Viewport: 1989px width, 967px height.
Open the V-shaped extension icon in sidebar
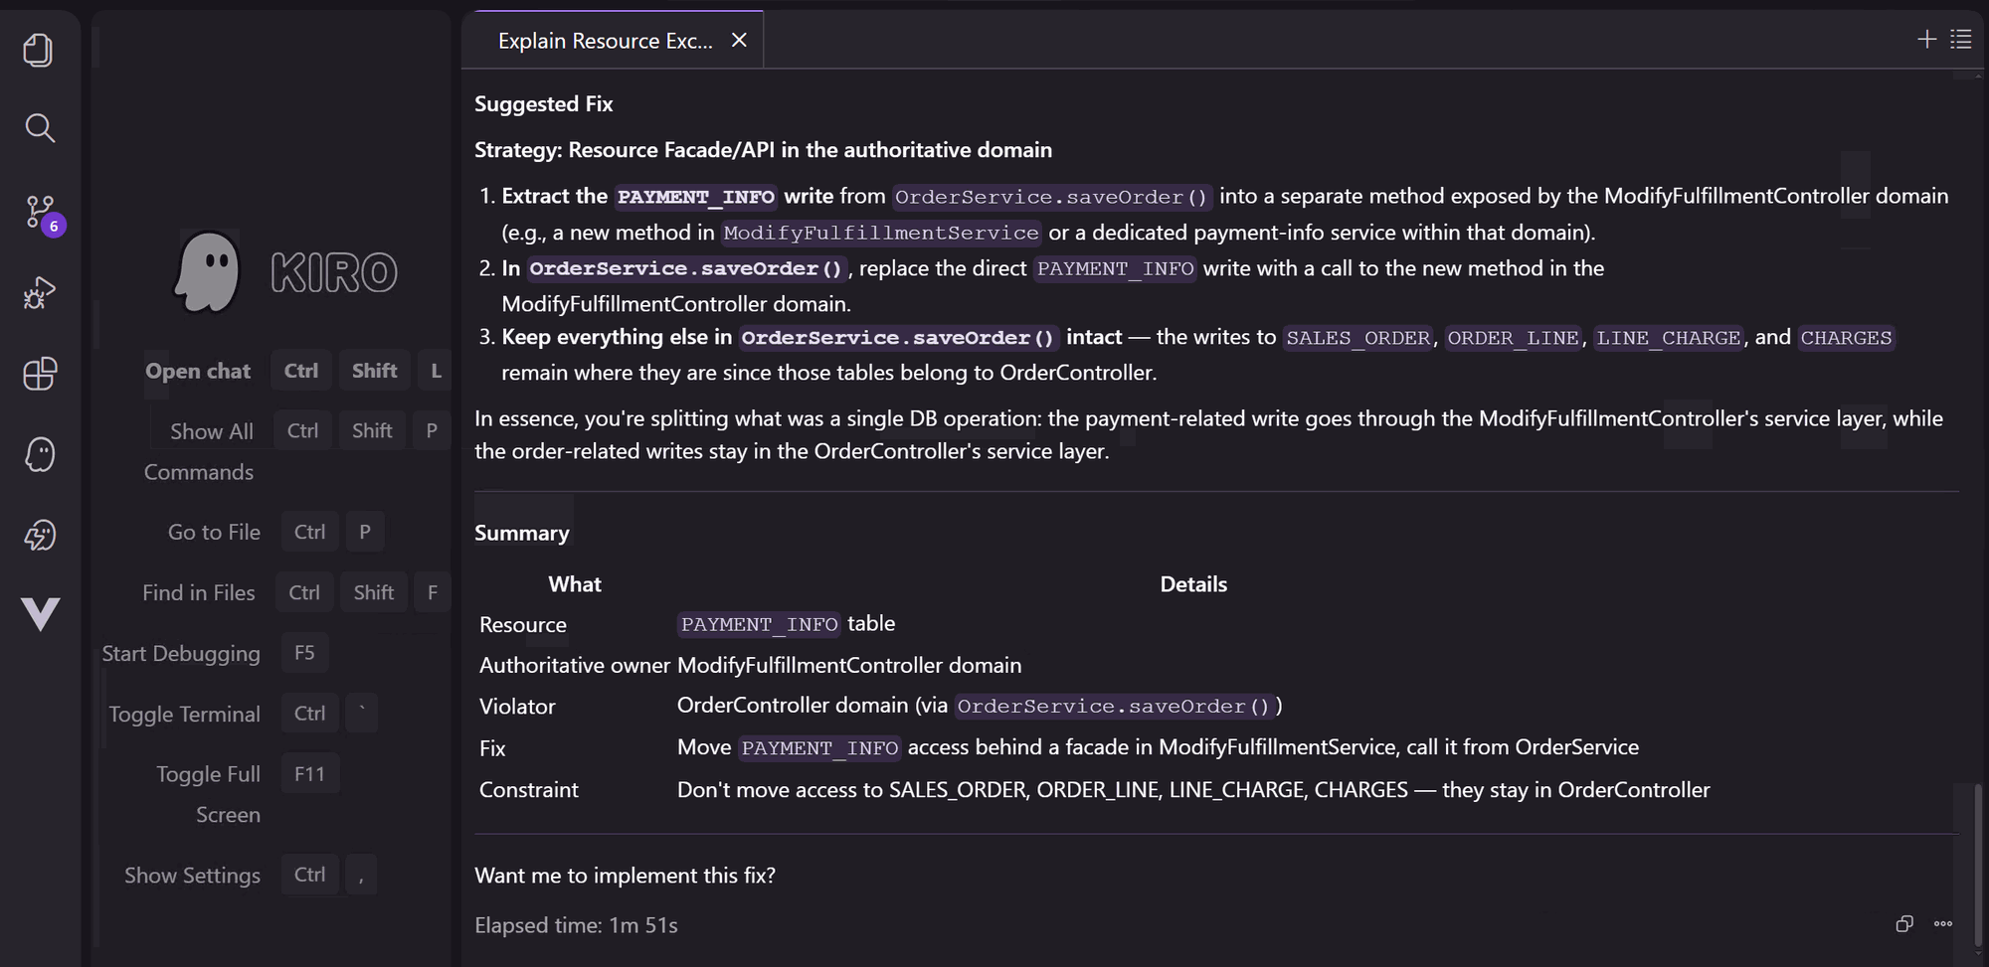[40, 614]
